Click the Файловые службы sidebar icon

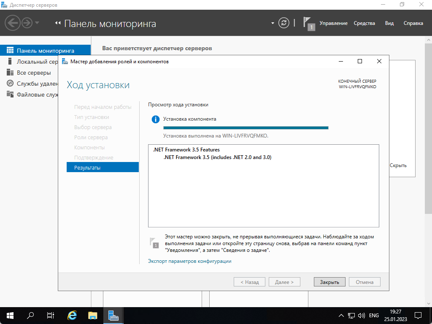(10, 94)
